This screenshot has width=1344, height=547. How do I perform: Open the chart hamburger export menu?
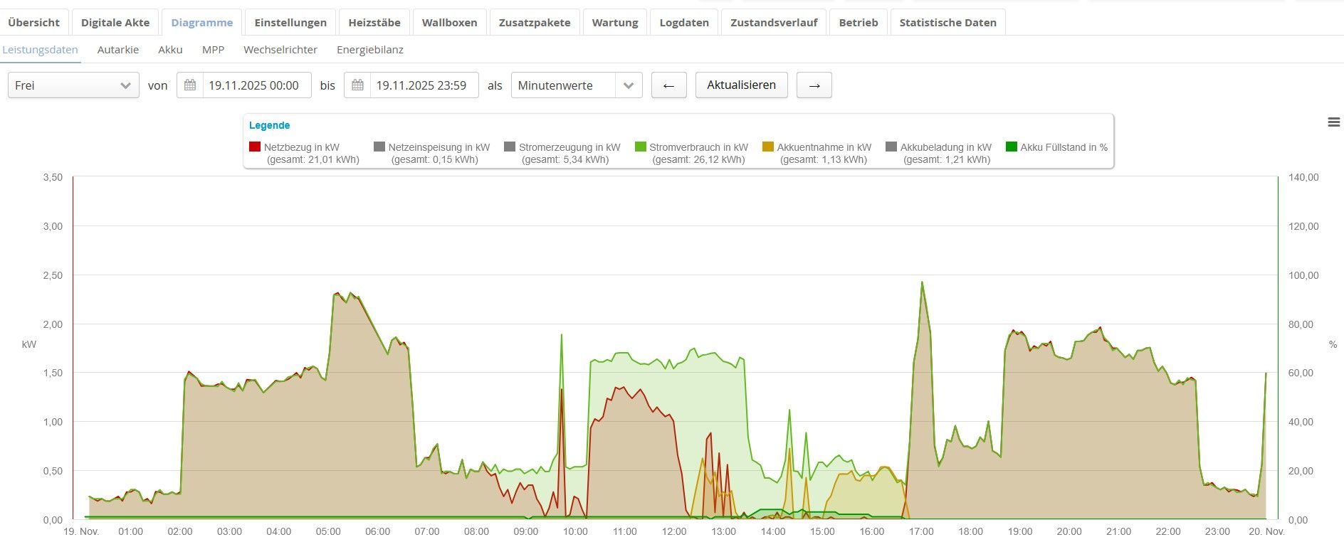point(1333,122)
